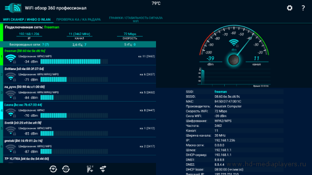
Task: Click the 2,4 ГГц: 7 filter
Action: coord(79,45)
